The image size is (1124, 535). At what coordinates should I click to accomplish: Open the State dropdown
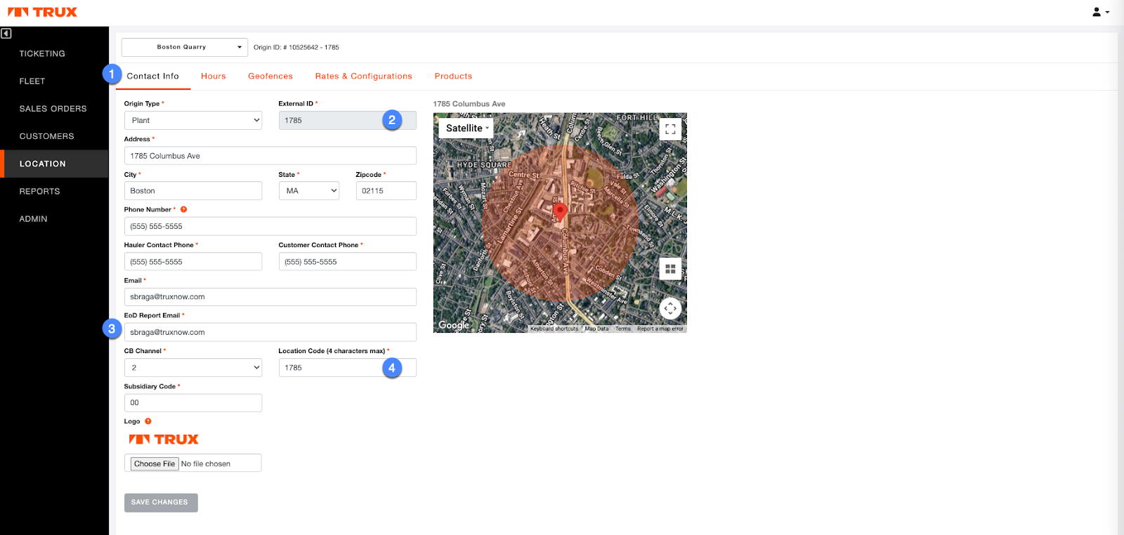click(x=308, y=191)
